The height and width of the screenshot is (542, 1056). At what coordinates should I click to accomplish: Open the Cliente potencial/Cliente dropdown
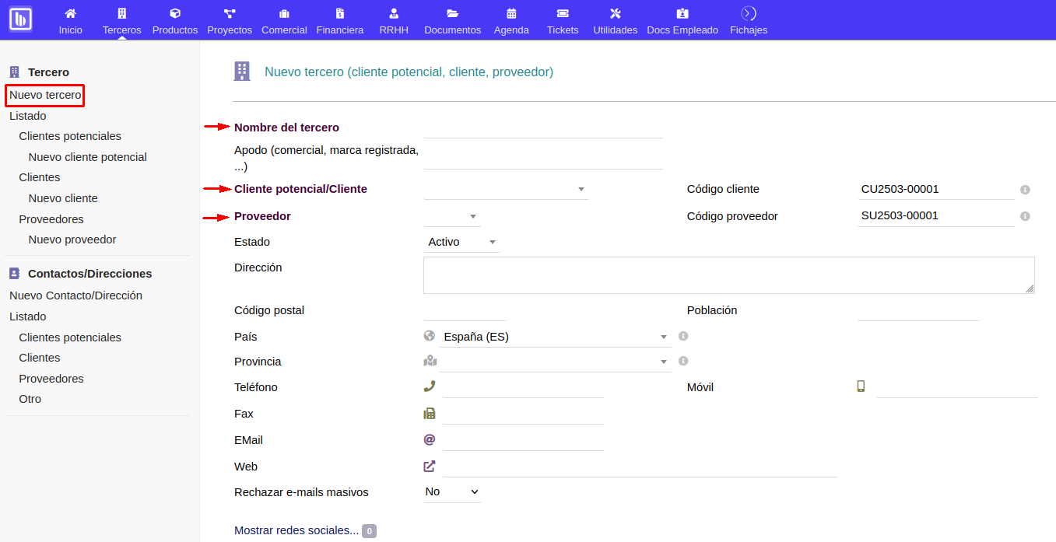(x=506, y=190)
